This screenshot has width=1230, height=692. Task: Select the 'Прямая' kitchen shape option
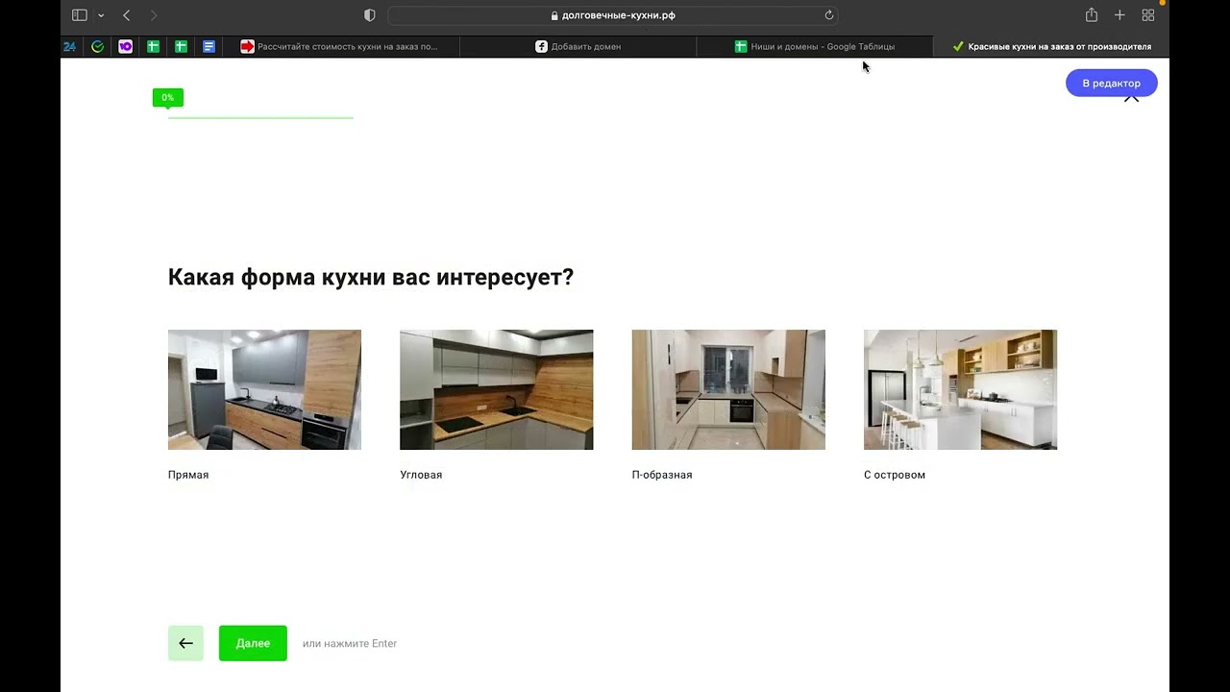[264, 390]
